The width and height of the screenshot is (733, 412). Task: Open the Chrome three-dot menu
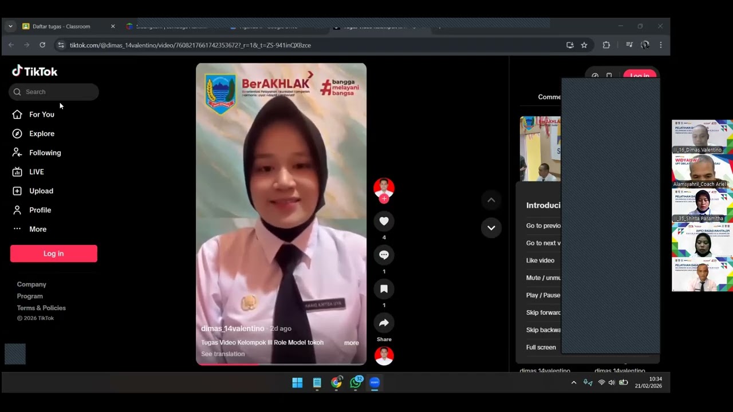click(661, 45)
